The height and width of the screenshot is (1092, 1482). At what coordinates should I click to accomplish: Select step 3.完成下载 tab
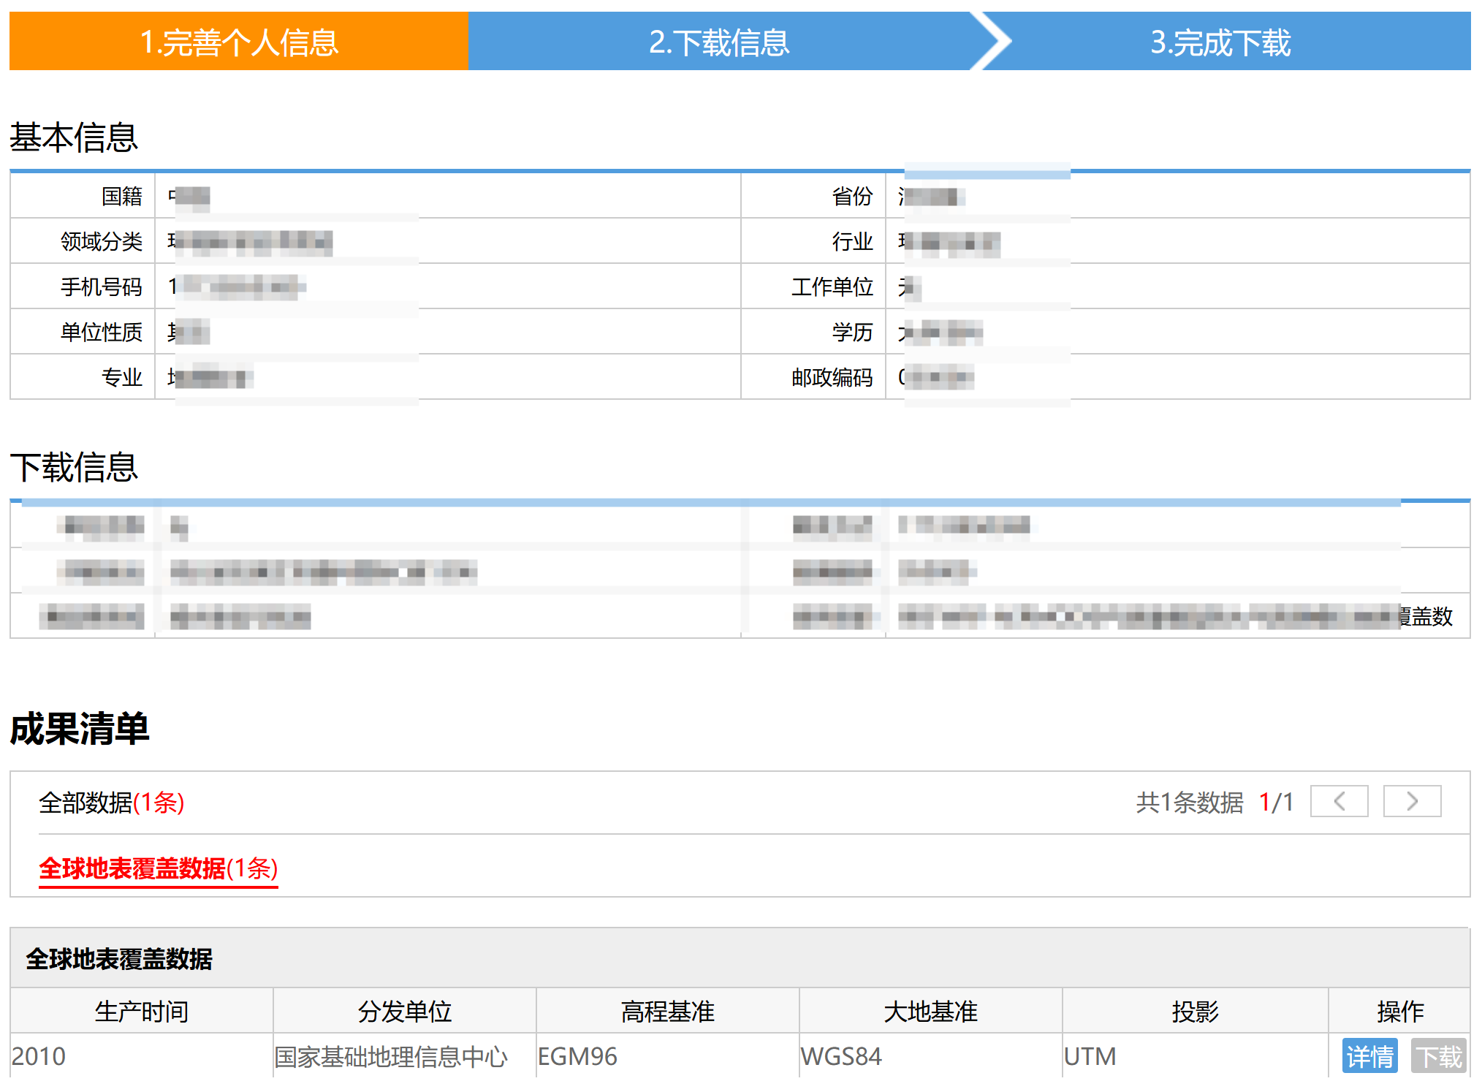pyautogui.click(x=1220, y=42)
